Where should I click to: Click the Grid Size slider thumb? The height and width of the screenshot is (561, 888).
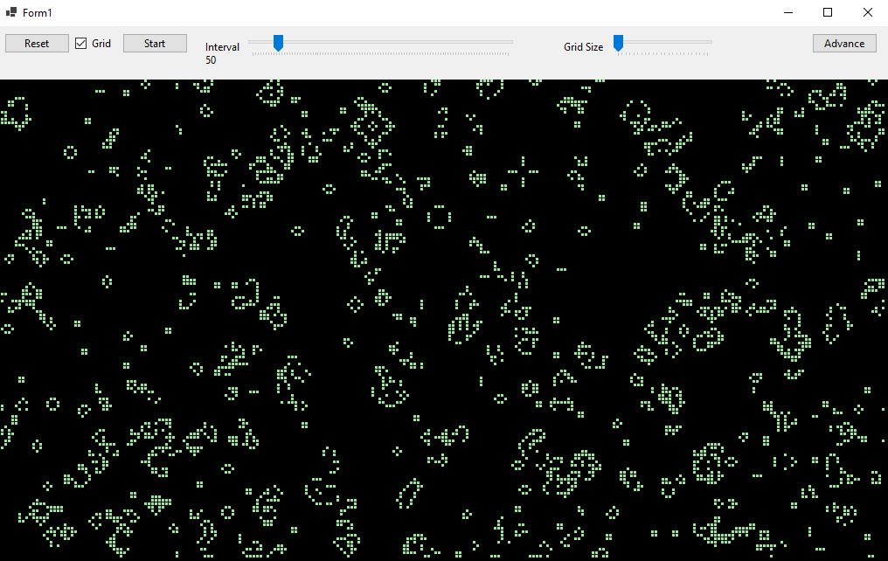(619, 43)
